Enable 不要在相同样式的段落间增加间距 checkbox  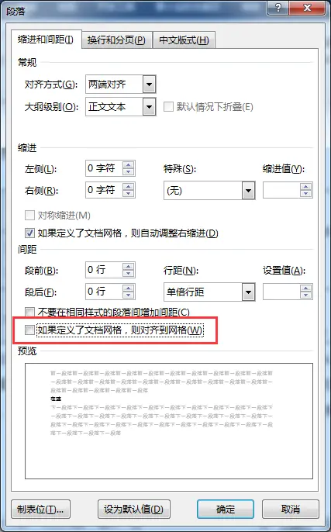[29, 312]
